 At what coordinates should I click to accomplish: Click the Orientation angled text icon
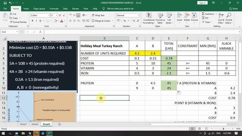84,15
